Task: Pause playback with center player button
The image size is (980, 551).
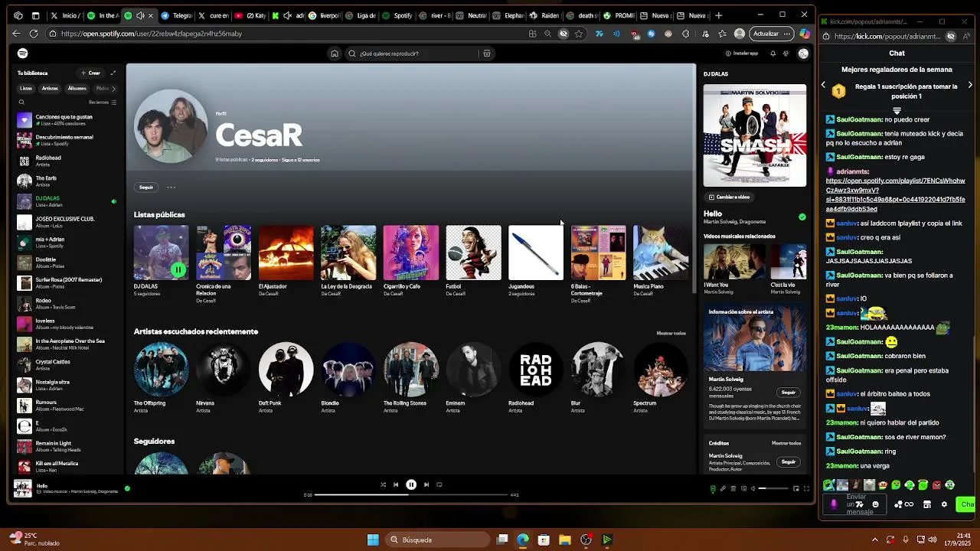Action: tap(411, 484)
